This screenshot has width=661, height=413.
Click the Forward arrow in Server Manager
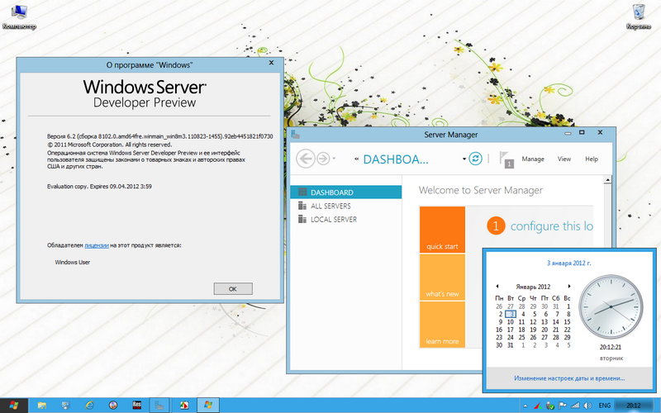[323, 159]
